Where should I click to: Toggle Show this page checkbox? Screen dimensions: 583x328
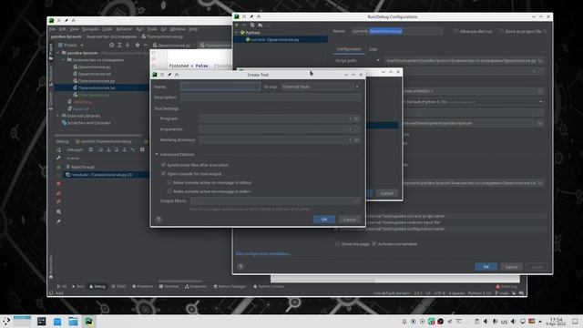pos(338,244)
